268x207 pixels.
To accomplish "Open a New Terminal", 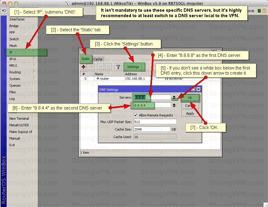I will coord(22,119).
